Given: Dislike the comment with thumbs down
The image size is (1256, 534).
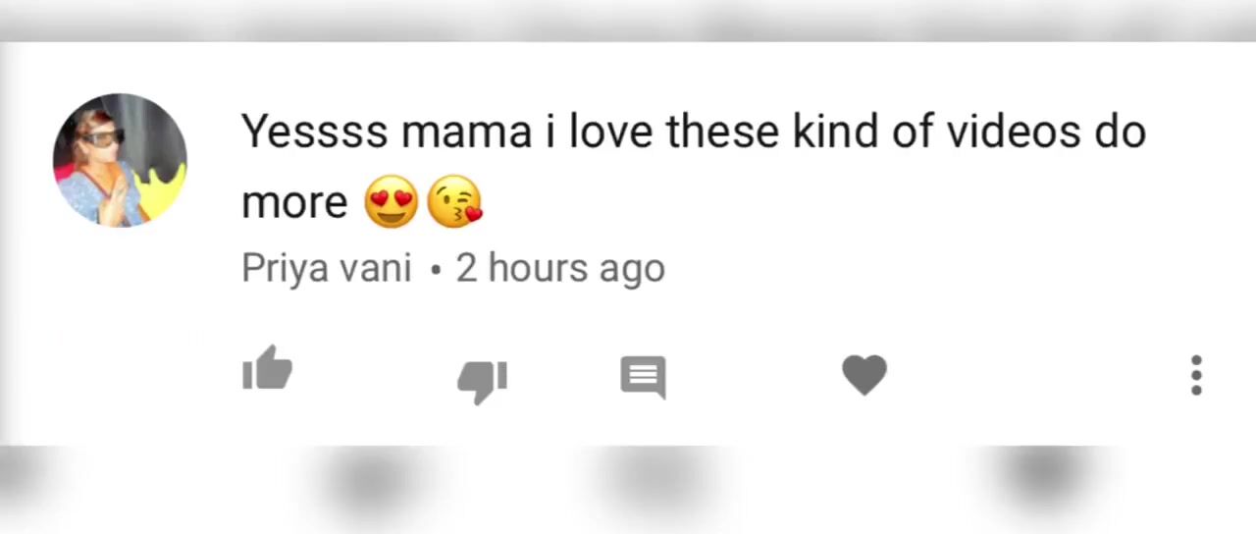Looking at the screenshot, I should pyautogui.click(x=483, y=379).
